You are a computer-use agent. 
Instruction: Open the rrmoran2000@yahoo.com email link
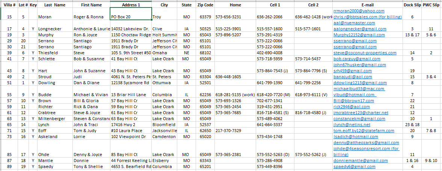[359, 11]
